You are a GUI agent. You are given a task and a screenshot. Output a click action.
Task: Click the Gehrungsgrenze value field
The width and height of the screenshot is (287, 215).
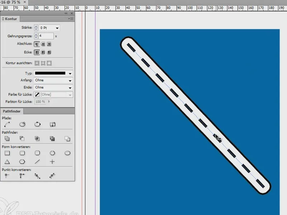click(46, 36)
